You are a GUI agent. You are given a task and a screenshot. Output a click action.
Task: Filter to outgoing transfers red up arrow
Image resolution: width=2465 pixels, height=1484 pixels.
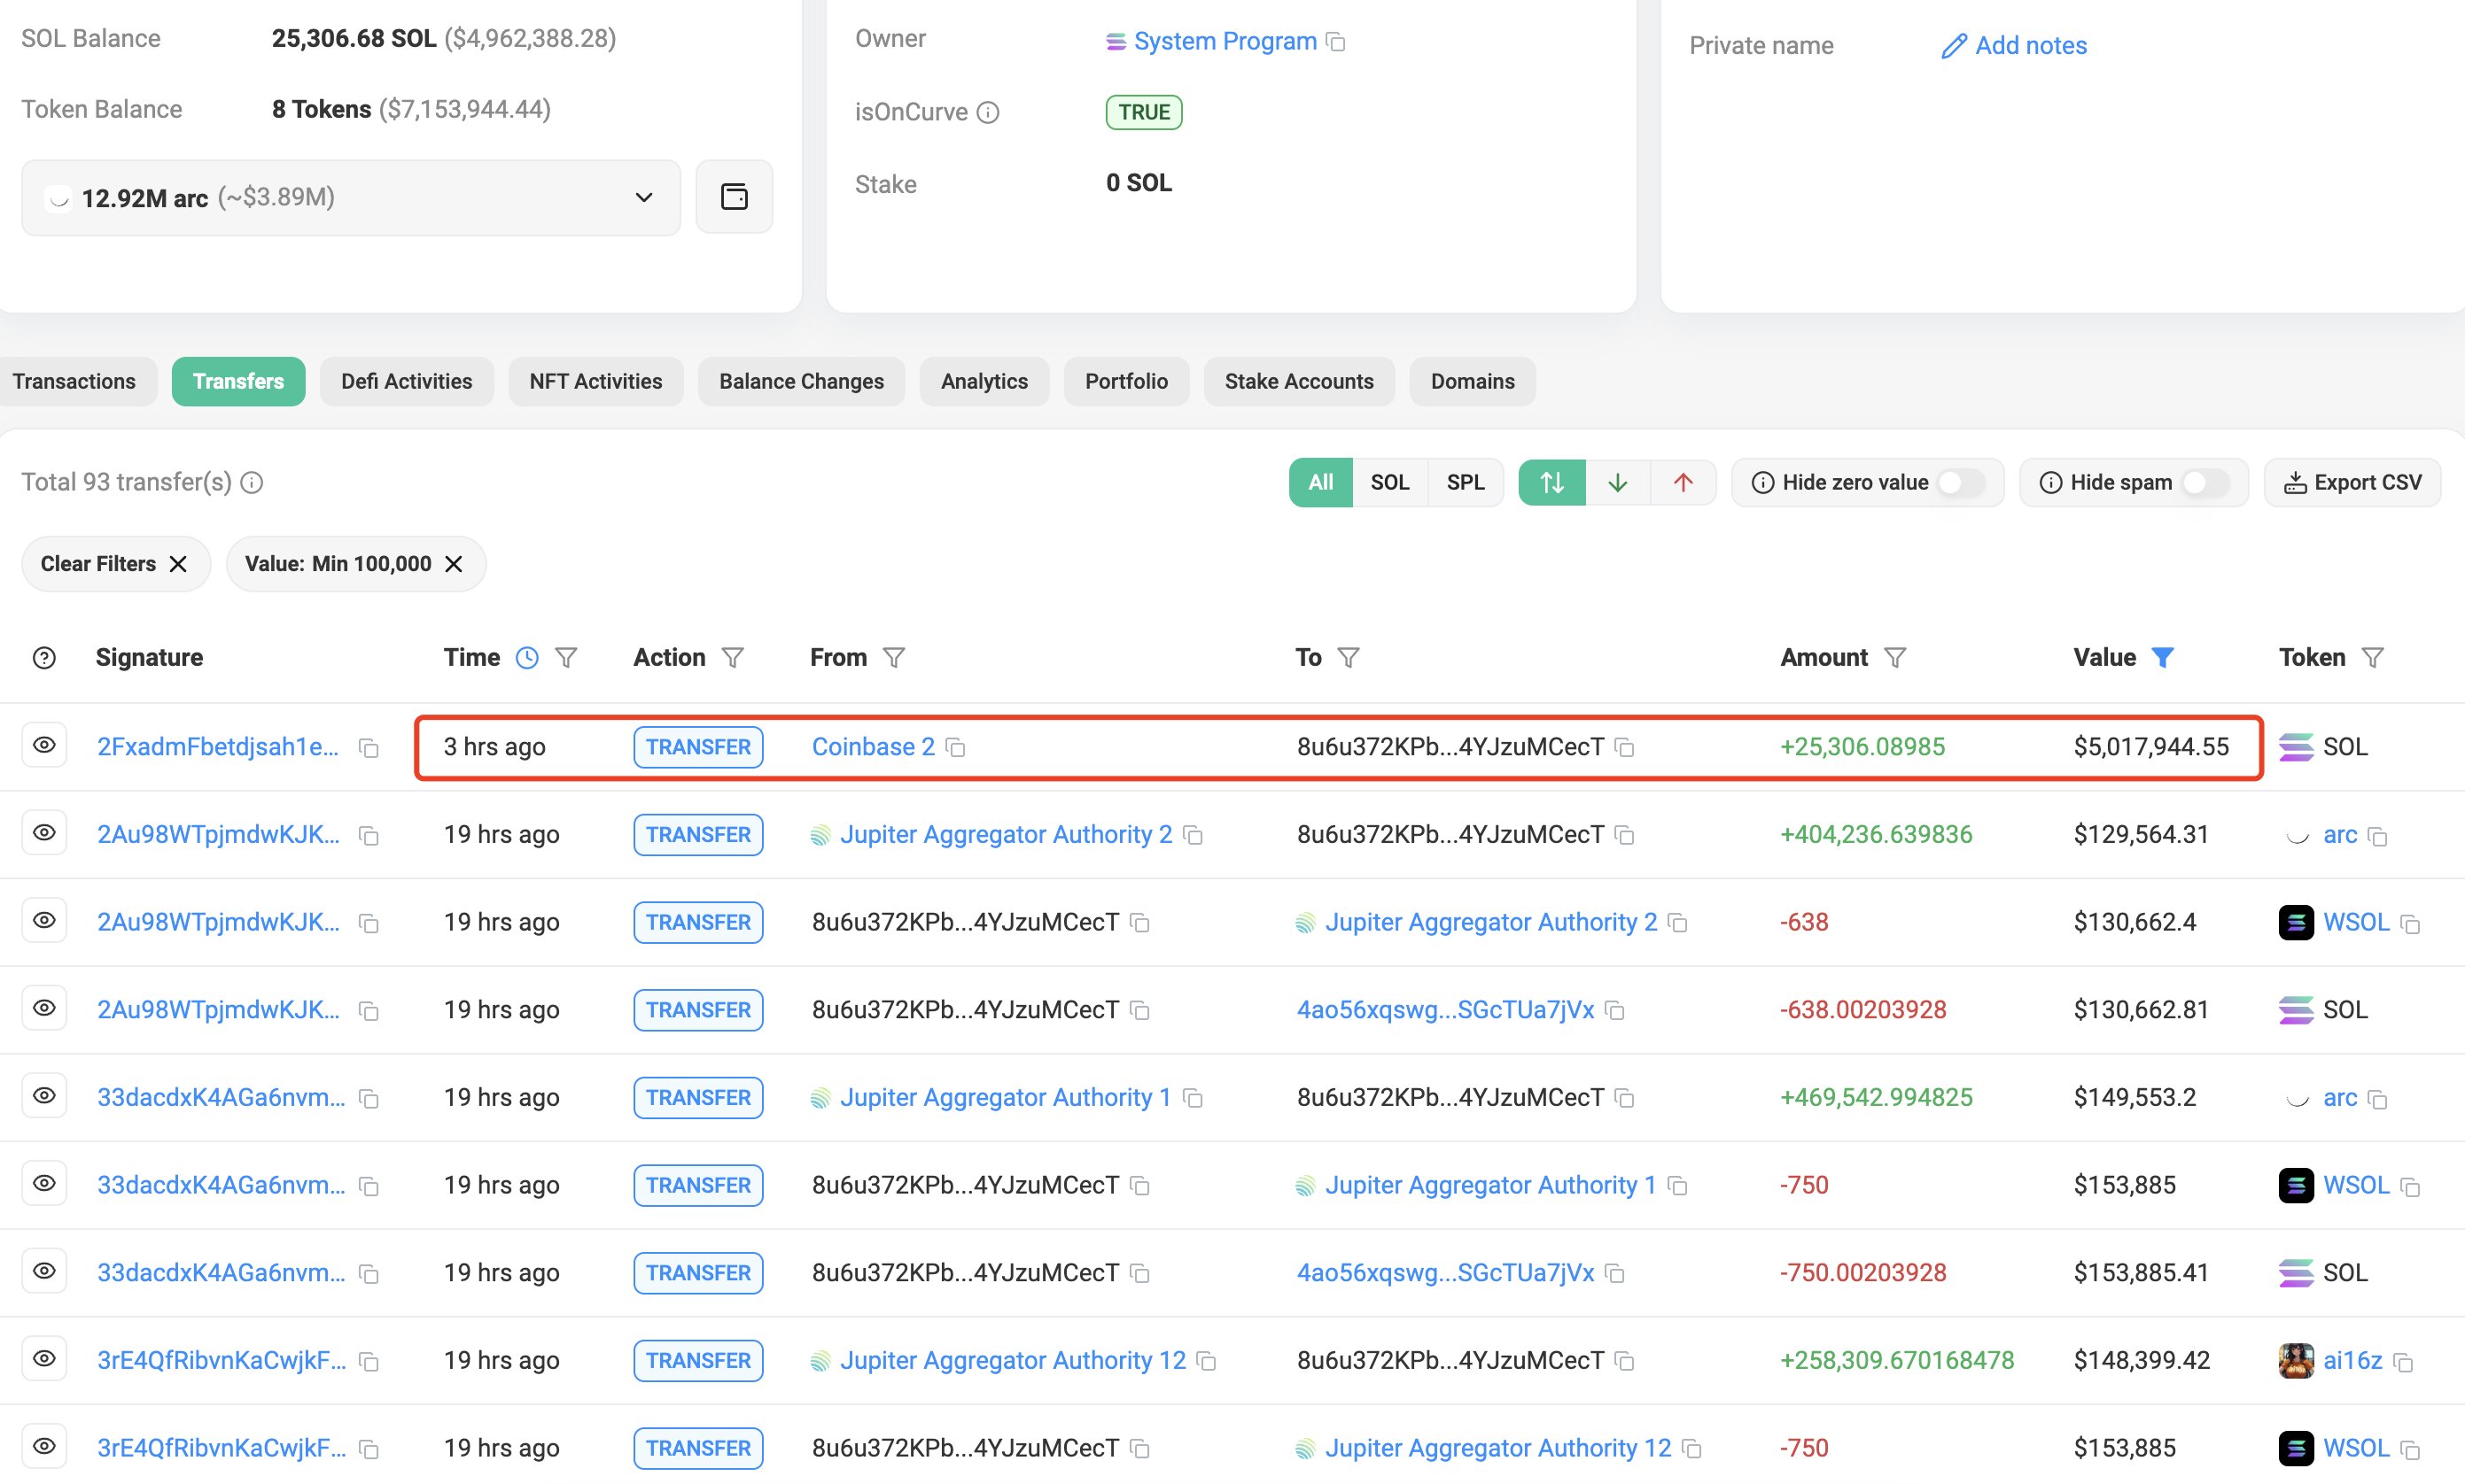coord(1684,483)
